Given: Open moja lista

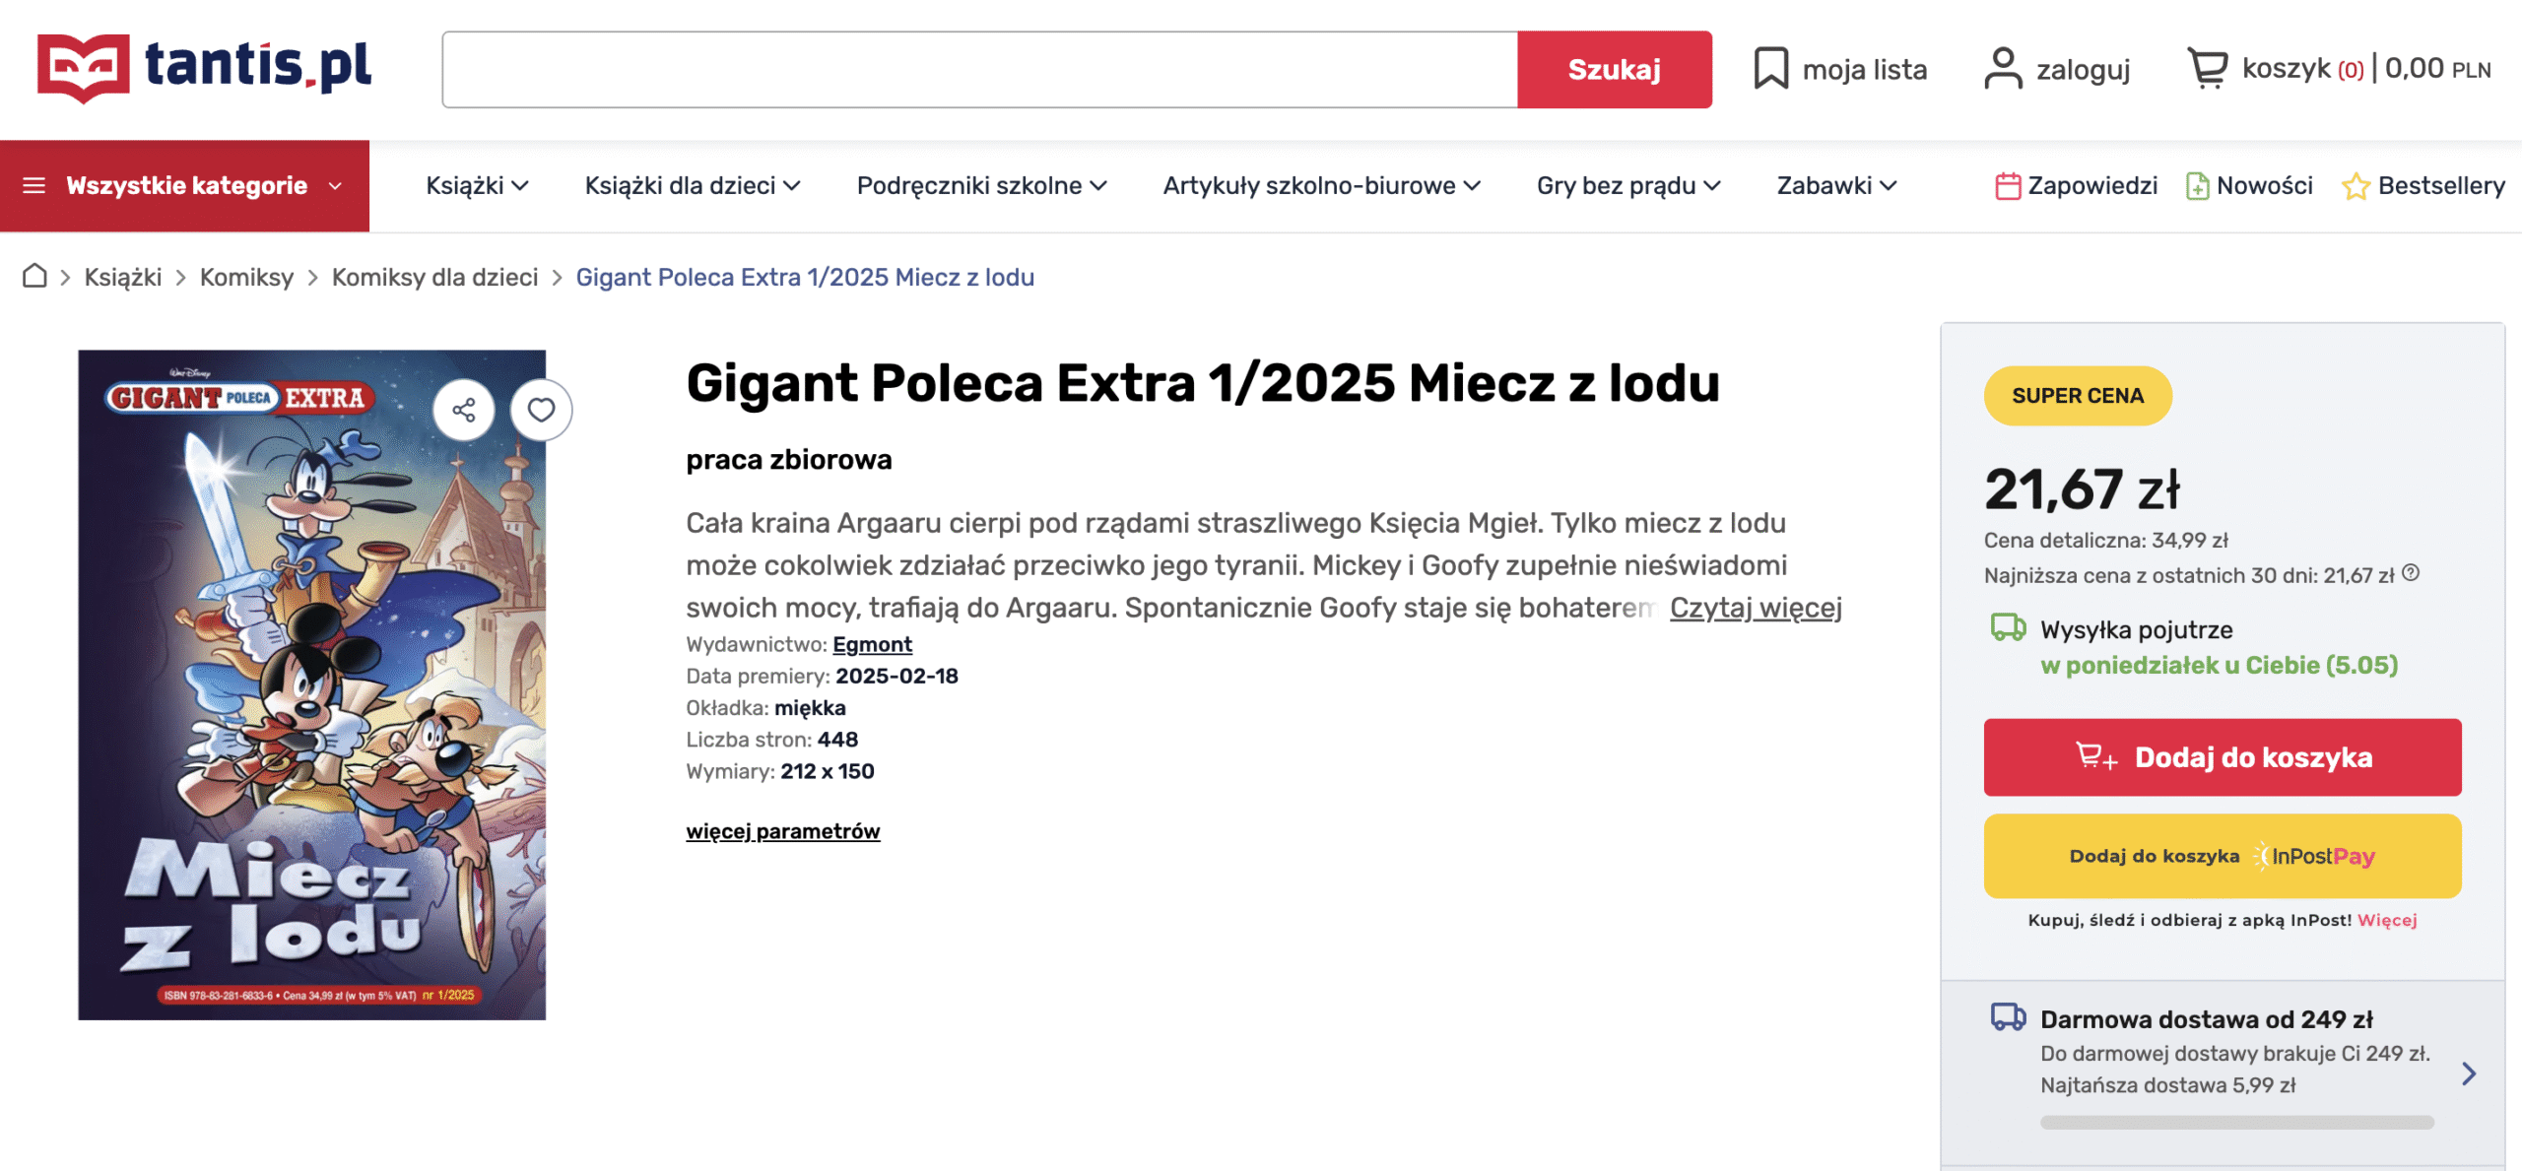Looking at the screenshot, I should 1840,69.
